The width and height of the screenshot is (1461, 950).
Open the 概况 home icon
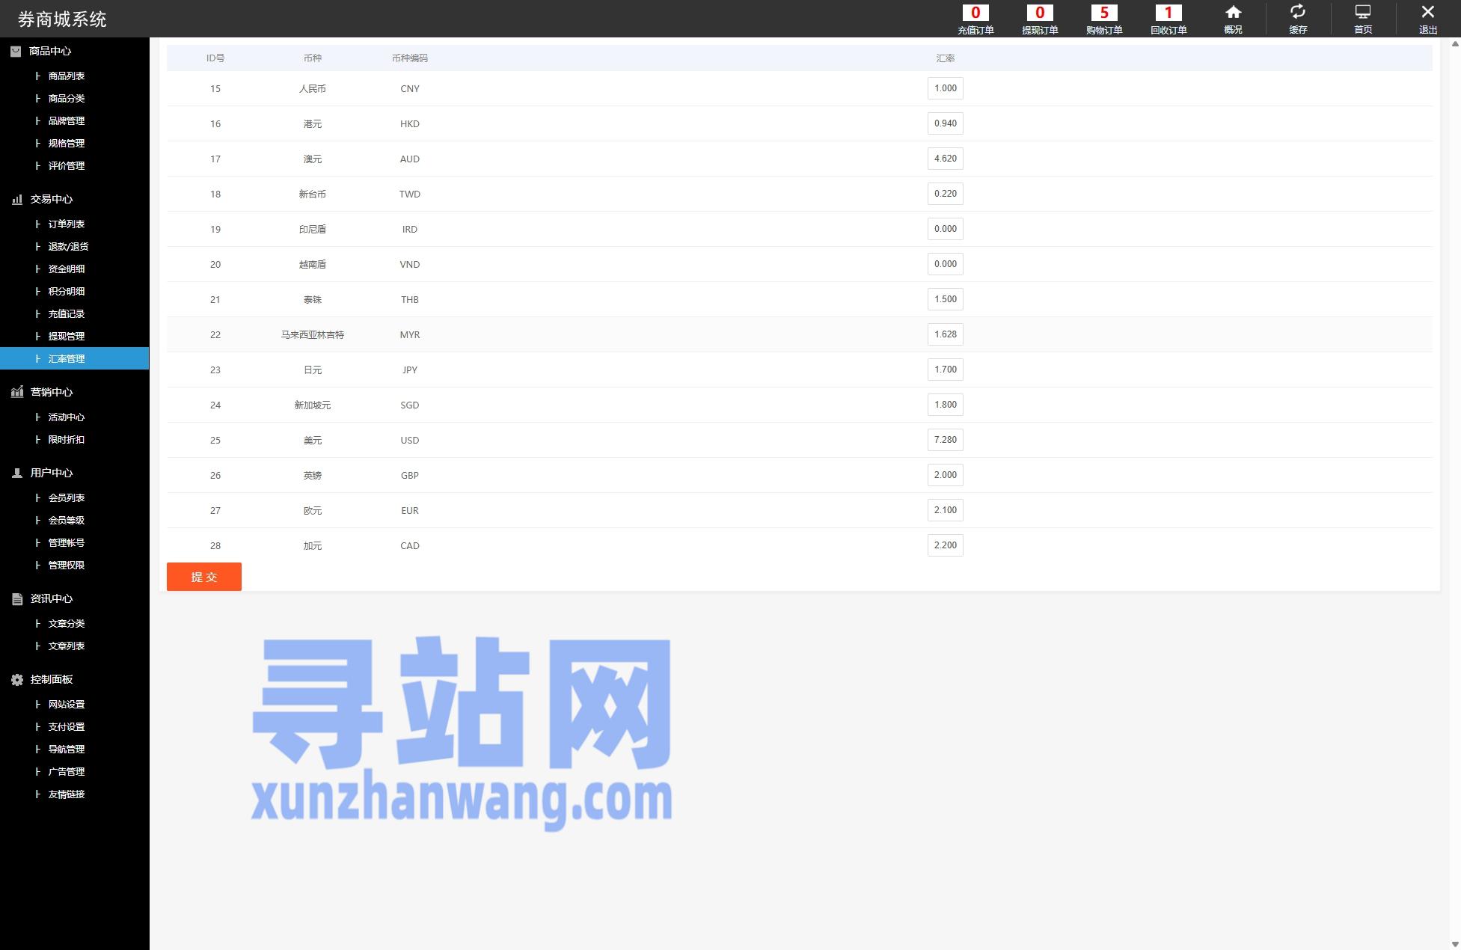pyautogui.click(x=1233, y=13)
